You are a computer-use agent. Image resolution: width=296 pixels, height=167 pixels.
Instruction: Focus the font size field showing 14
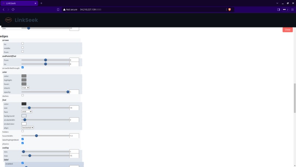click(x=74, y=108)
